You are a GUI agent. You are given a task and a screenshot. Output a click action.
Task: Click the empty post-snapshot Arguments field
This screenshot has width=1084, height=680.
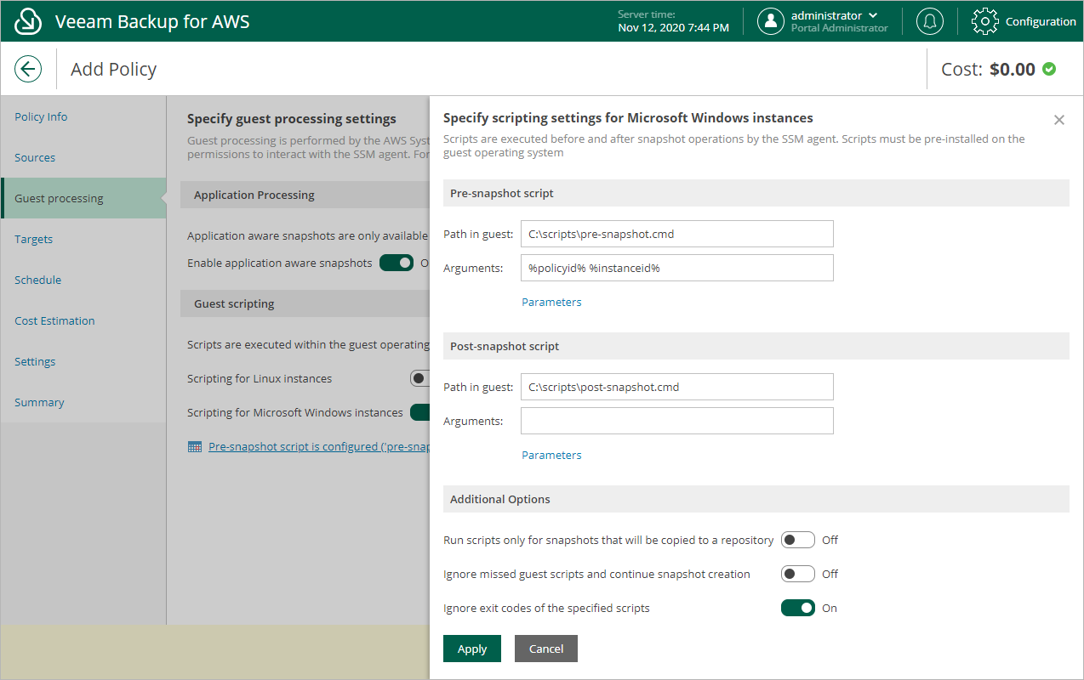tap(677, 421)
